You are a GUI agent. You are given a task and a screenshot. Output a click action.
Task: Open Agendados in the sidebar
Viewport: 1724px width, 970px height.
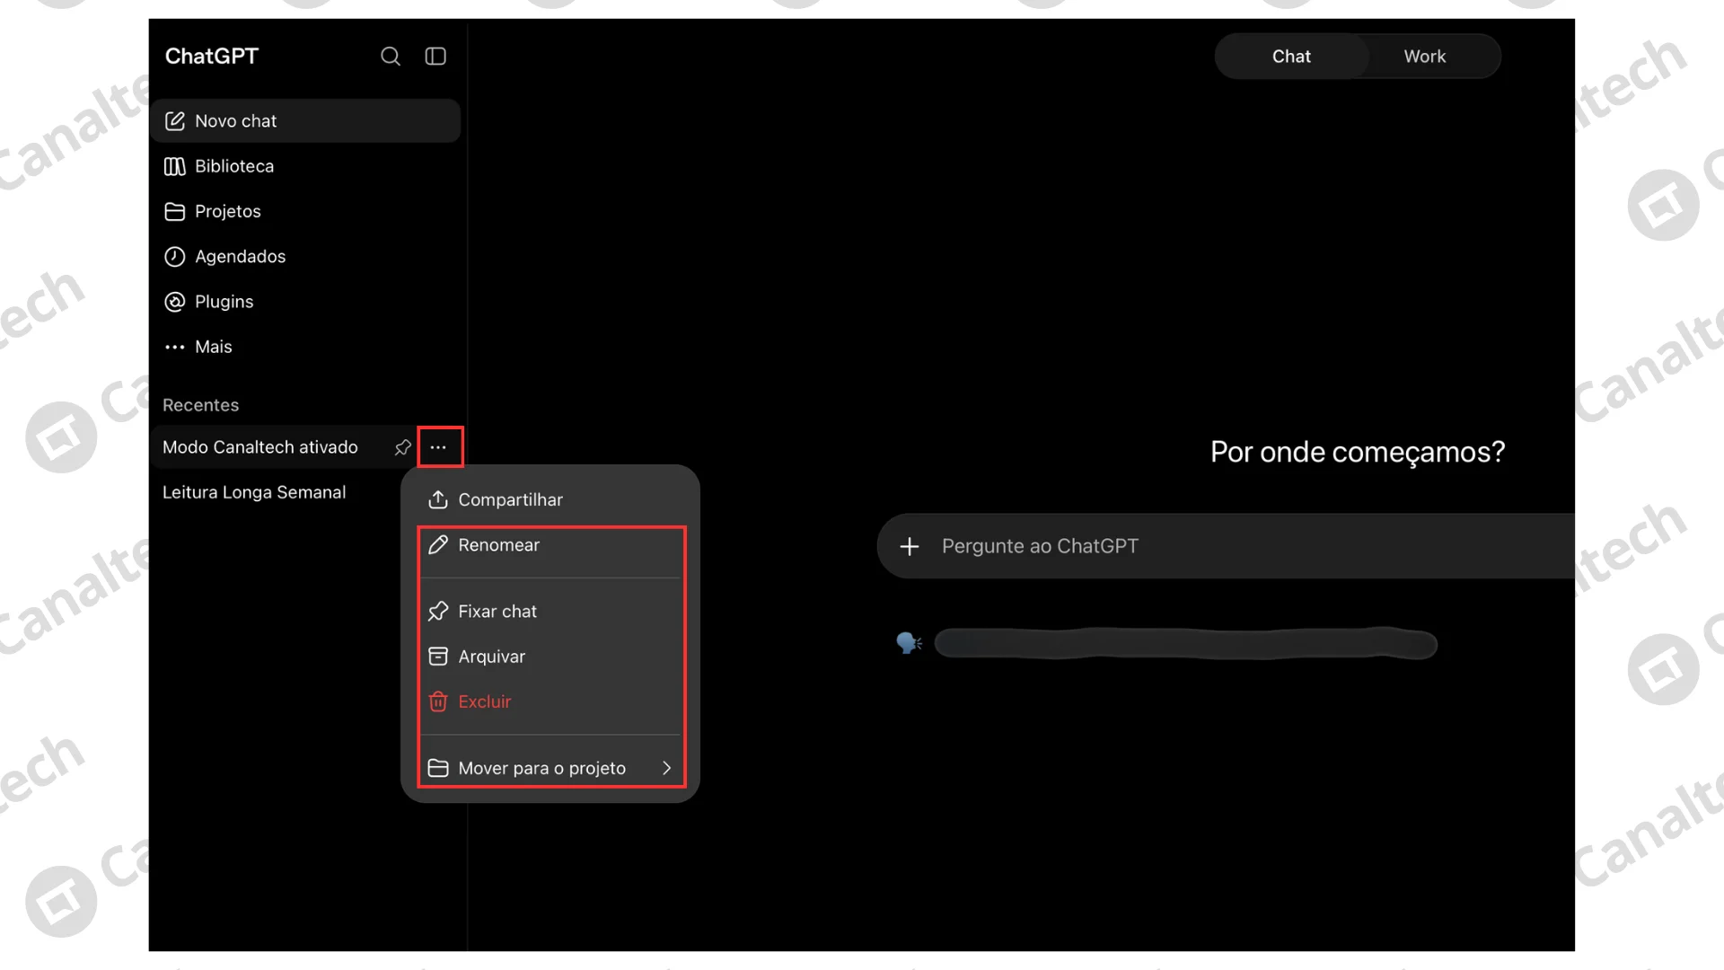pos(305,257)
